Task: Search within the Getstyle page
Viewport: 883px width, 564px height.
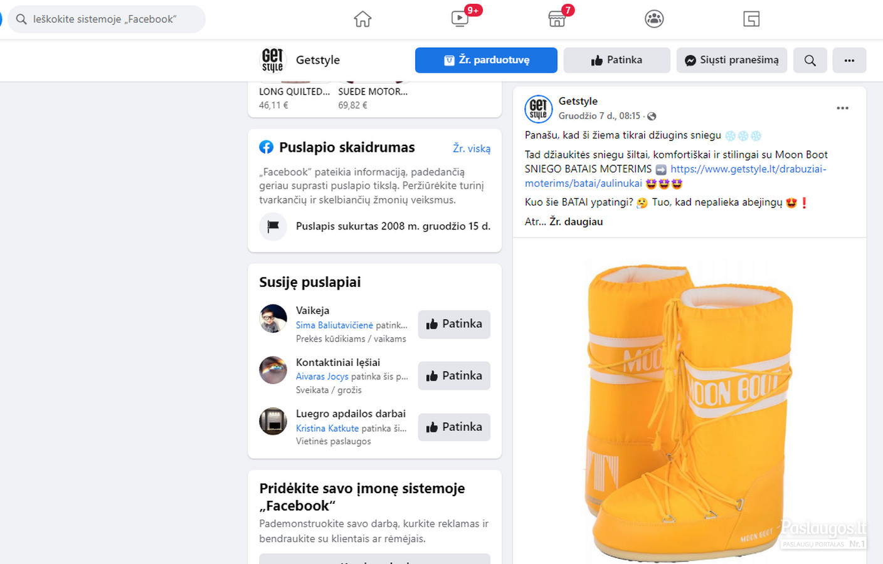Action: pyautogui.click(x=810, y=60)
